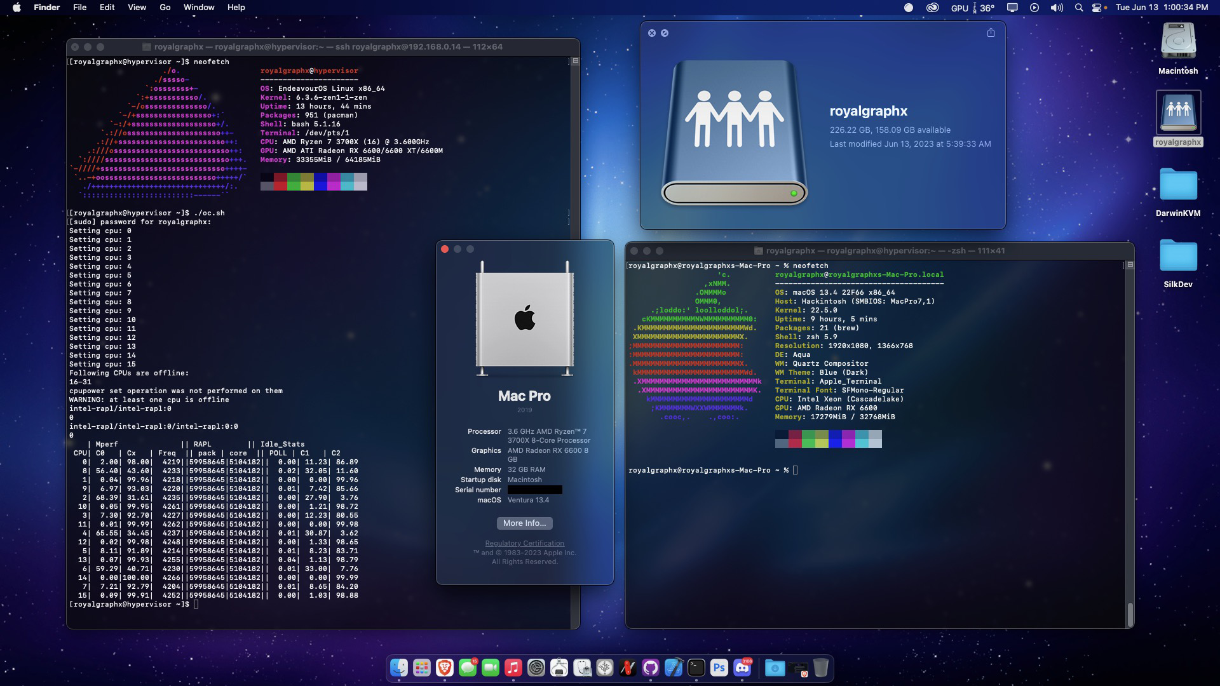Open the Regulatory Certification link
This screenshot has height=686, width=1220.
[x=524, y=543]
